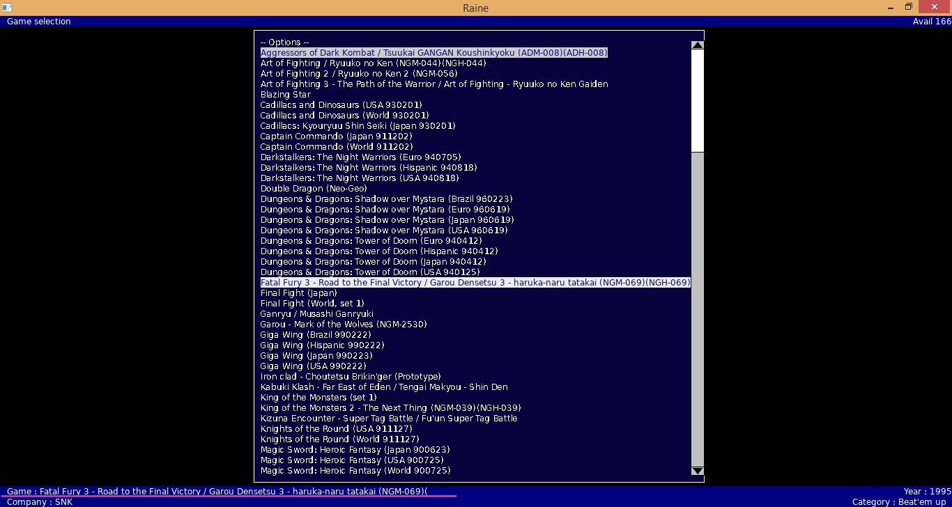The height and width of the screenshot is (507, 952).
Task: Select Blazing Star
Action: (x=285, y=95)
